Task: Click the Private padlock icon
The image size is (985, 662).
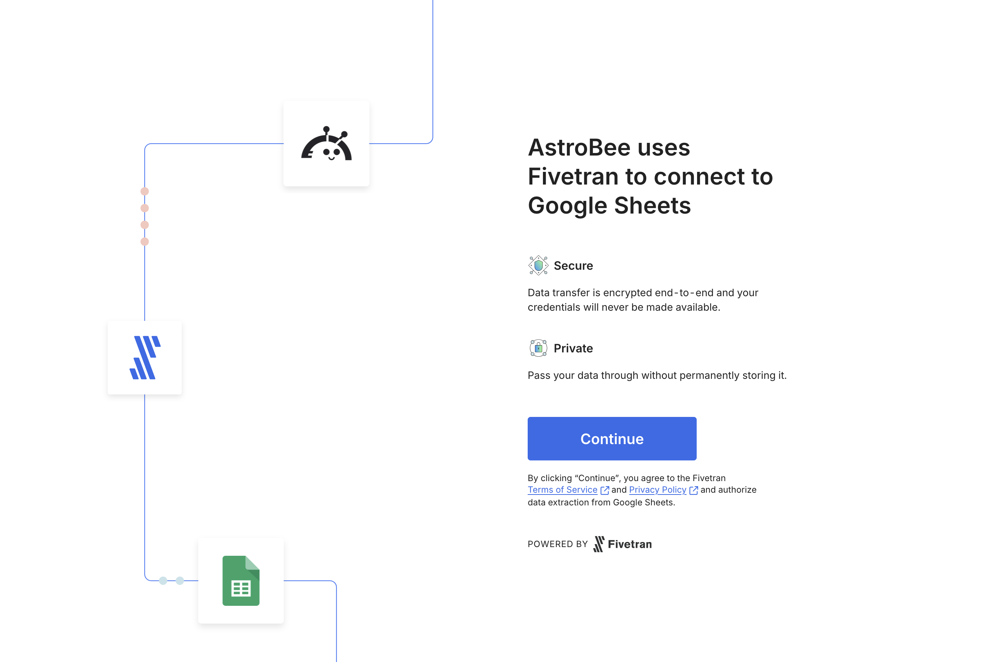Action: click(x=538, y=348)
